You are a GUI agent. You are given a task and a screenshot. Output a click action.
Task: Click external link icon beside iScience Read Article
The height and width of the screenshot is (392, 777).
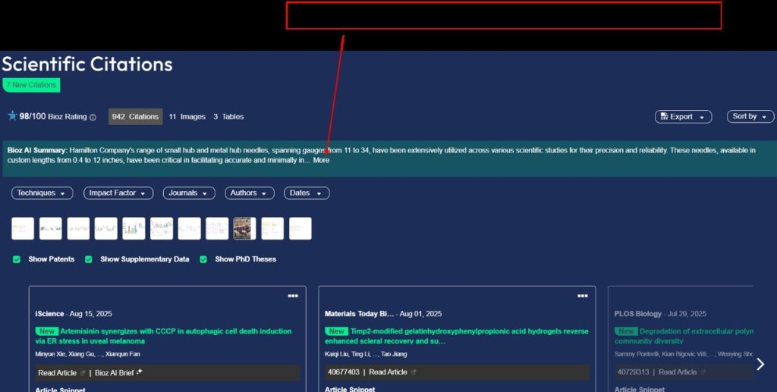(x=83, y=372)
